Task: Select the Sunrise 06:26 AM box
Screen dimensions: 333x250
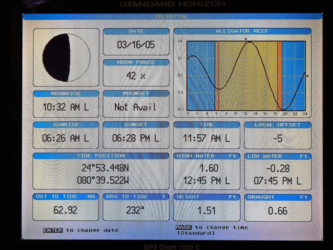Action: 66,138
